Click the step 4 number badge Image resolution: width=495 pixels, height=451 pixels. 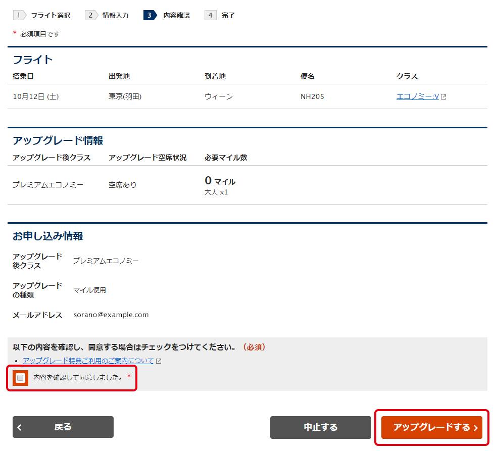[211, 15]
